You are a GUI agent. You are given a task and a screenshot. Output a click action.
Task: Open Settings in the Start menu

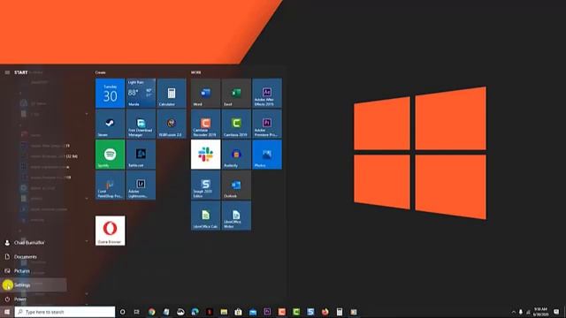(x=34, y=284)
